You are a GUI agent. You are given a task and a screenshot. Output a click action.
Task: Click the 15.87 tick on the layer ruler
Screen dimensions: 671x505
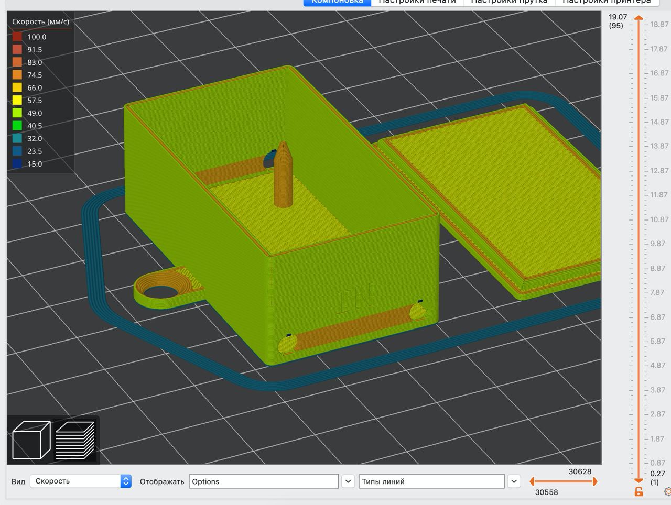(659, 98)
